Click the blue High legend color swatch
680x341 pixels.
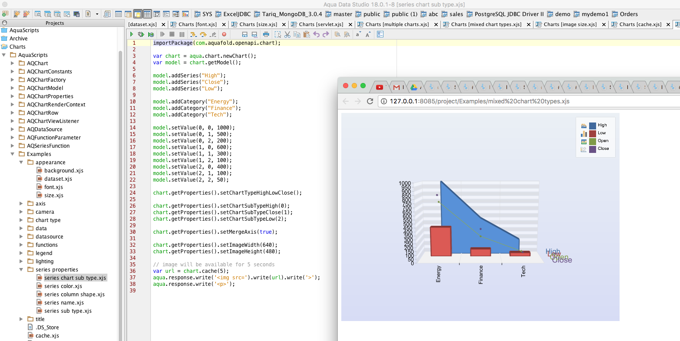(593, 126)
